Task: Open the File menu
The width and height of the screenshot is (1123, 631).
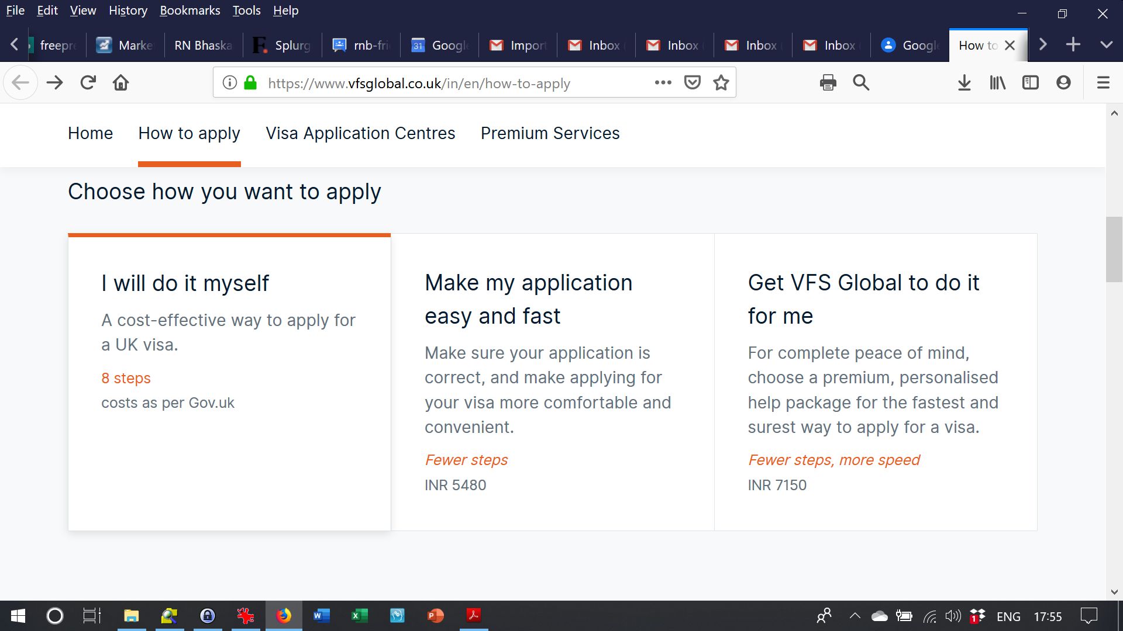Action: [x=15, y=11]
